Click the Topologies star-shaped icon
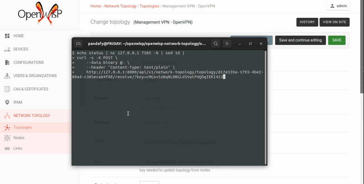 (x=7, y=128)
